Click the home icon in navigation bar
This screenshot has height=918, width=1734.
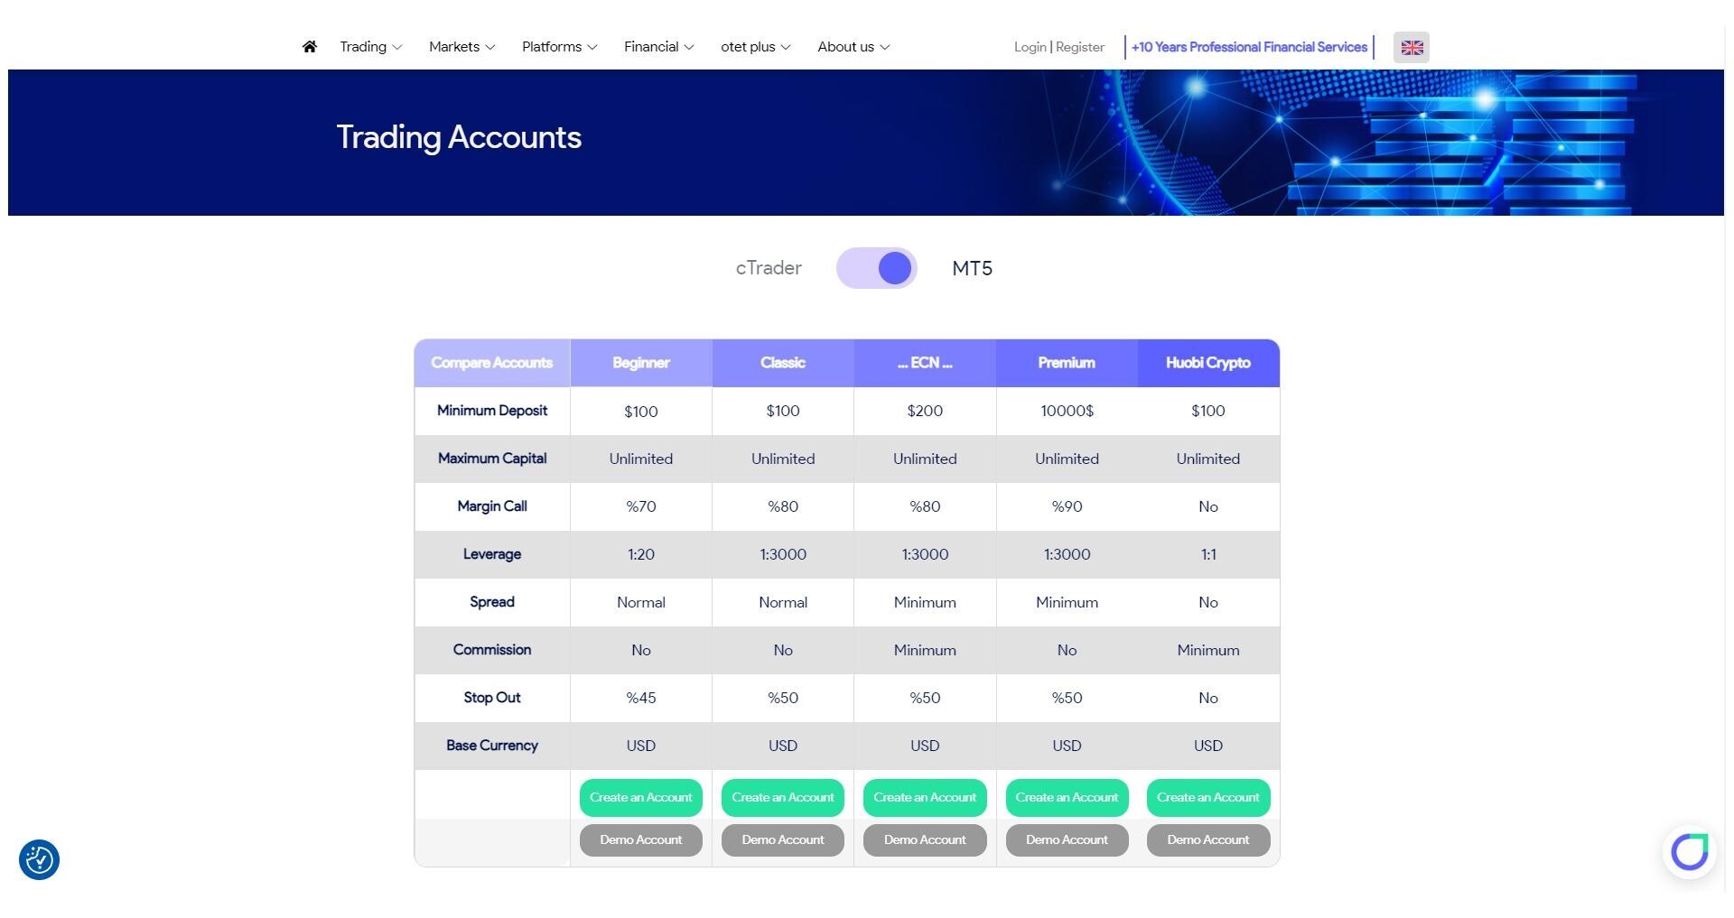(309, 47)
